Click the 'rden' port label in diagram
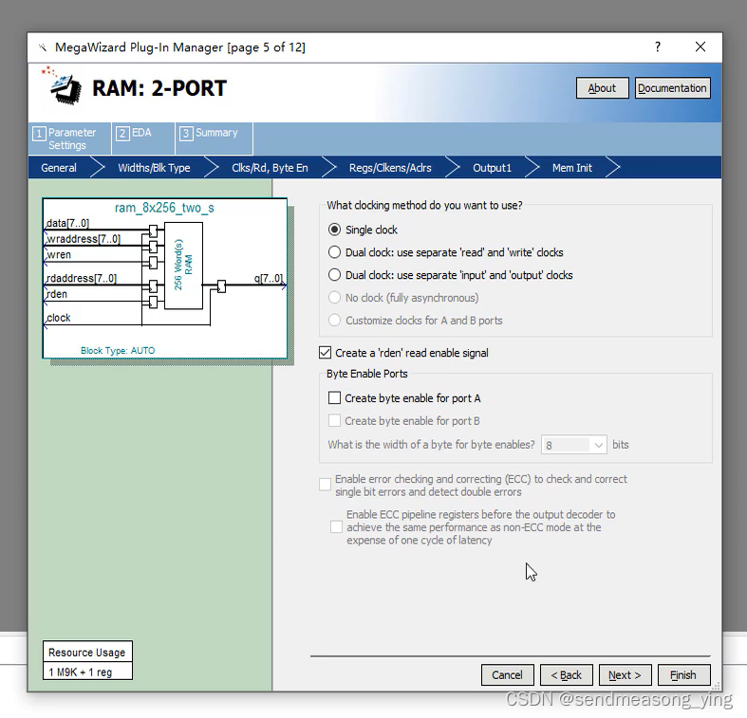Image resolution: width=747 pixels, height=718 pixels. point(57,294)
